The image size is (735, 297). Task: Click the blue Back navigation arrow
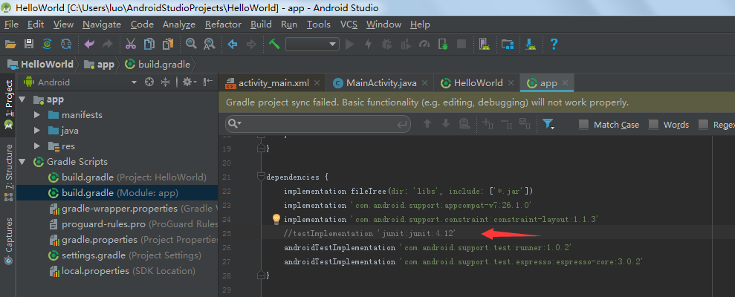click(x=233, y=45)
